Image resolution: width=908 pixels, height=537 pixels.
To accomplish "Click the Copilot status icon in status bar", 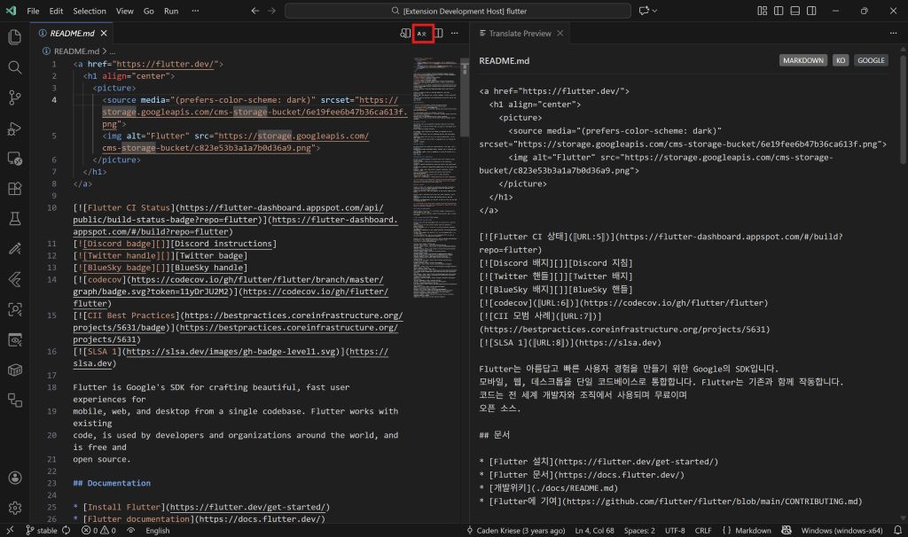I will (786, 530).
